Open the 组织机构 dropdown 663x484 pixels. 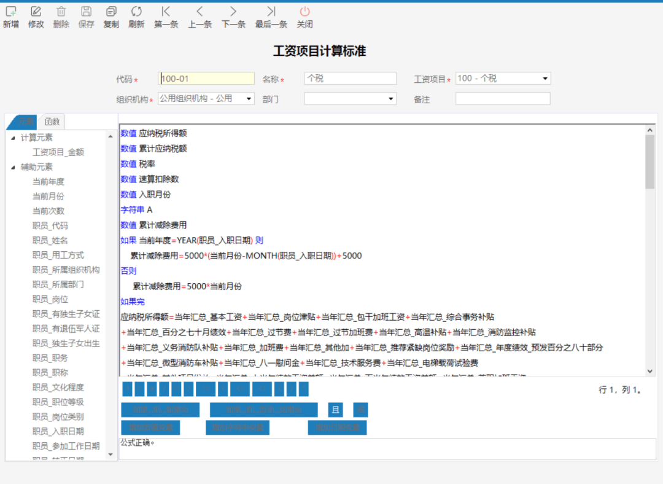tap(249, 98)
